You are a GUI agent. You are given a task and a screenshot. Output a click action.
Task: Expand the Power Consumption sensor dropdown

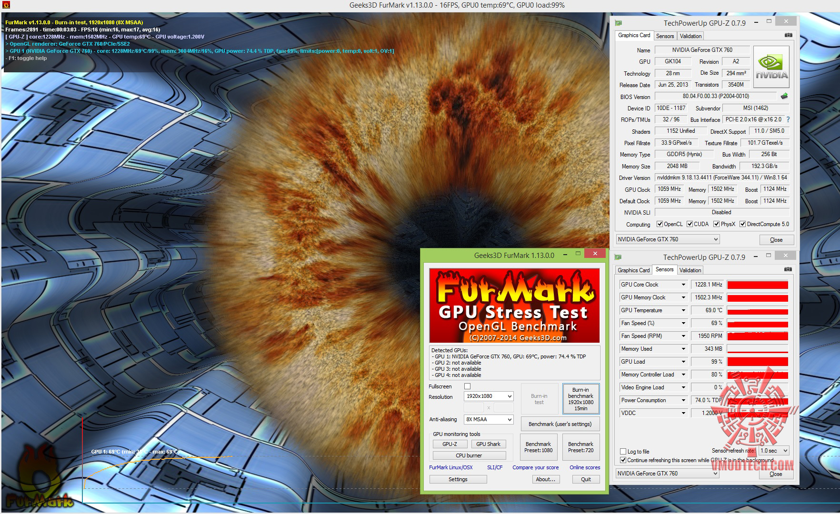coord(683,400)
